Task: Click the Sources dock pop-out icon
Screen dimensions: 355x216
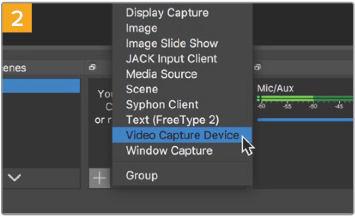Action: [x=93, y=67]
